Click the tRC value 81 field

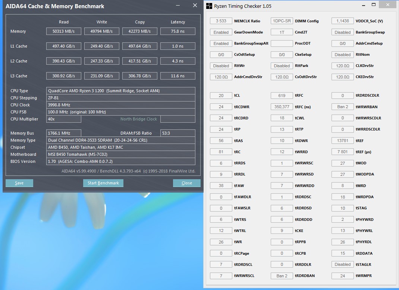(221, 152)
